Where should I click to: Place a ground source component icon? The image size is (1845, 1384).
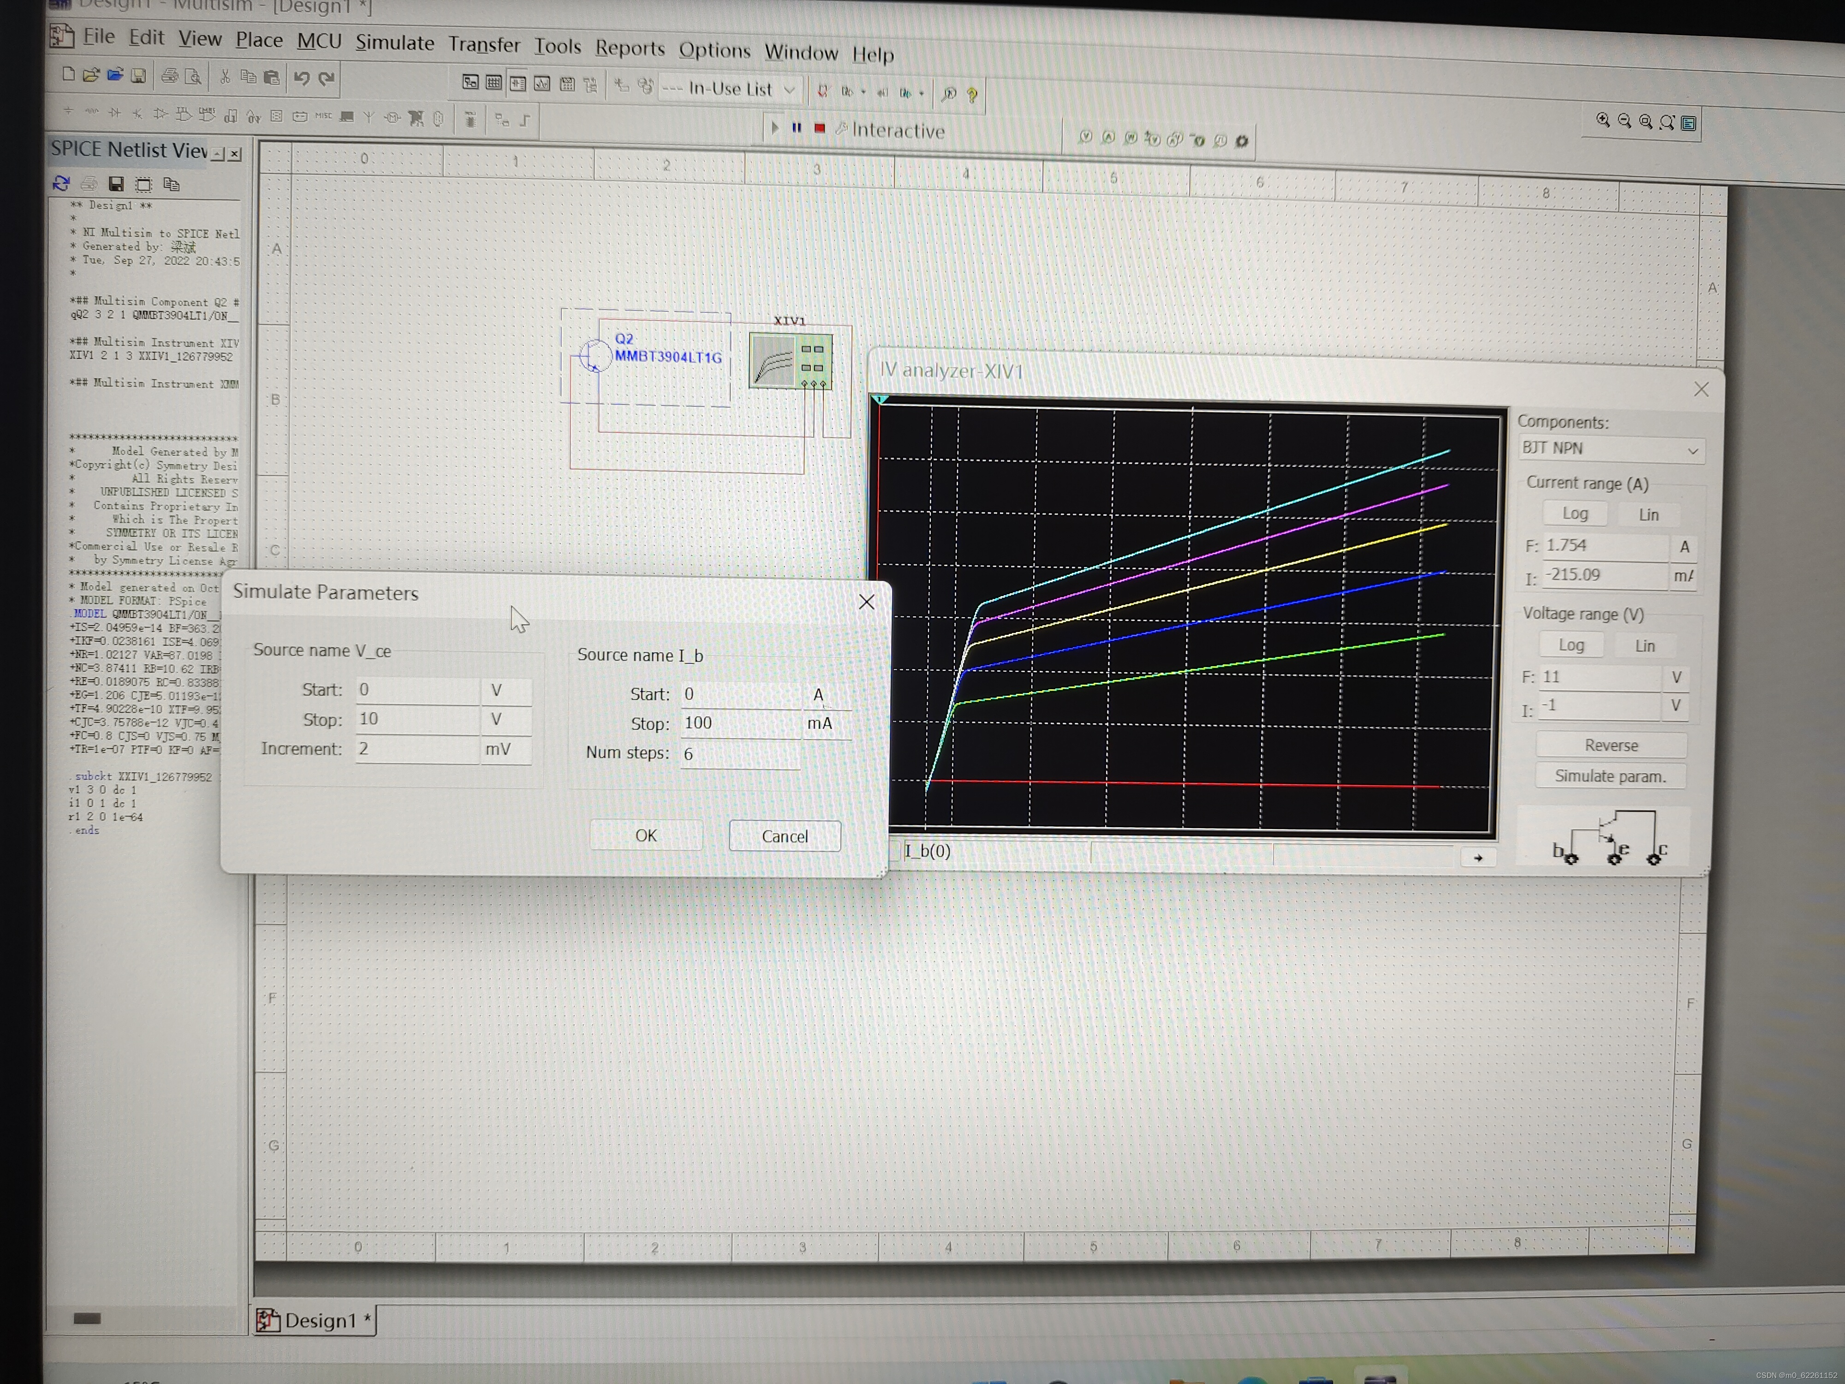[68, 112]
